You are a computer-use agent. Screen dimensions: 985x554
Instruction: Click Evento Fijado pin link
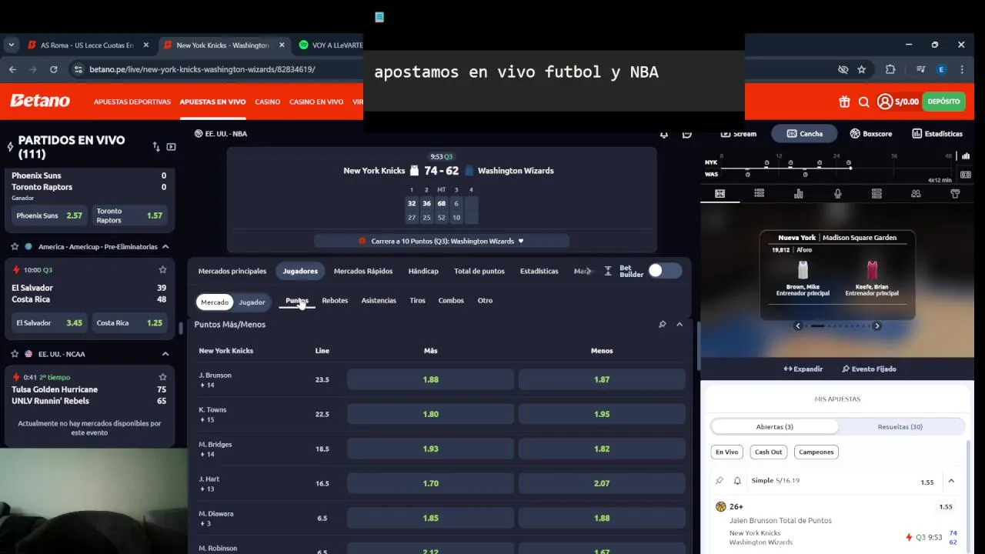pos(869,369)
